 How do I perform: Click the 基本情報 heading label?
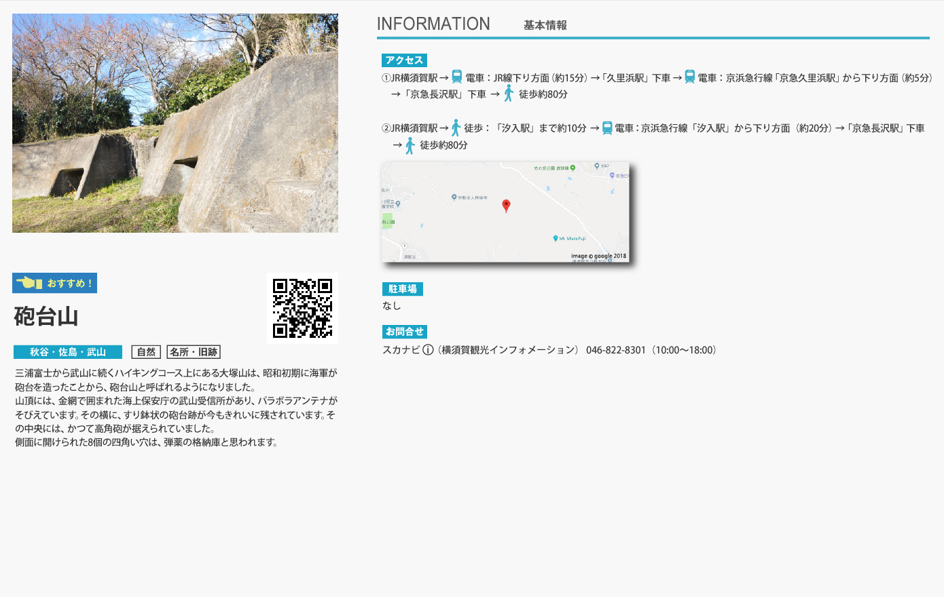(545, 25)
